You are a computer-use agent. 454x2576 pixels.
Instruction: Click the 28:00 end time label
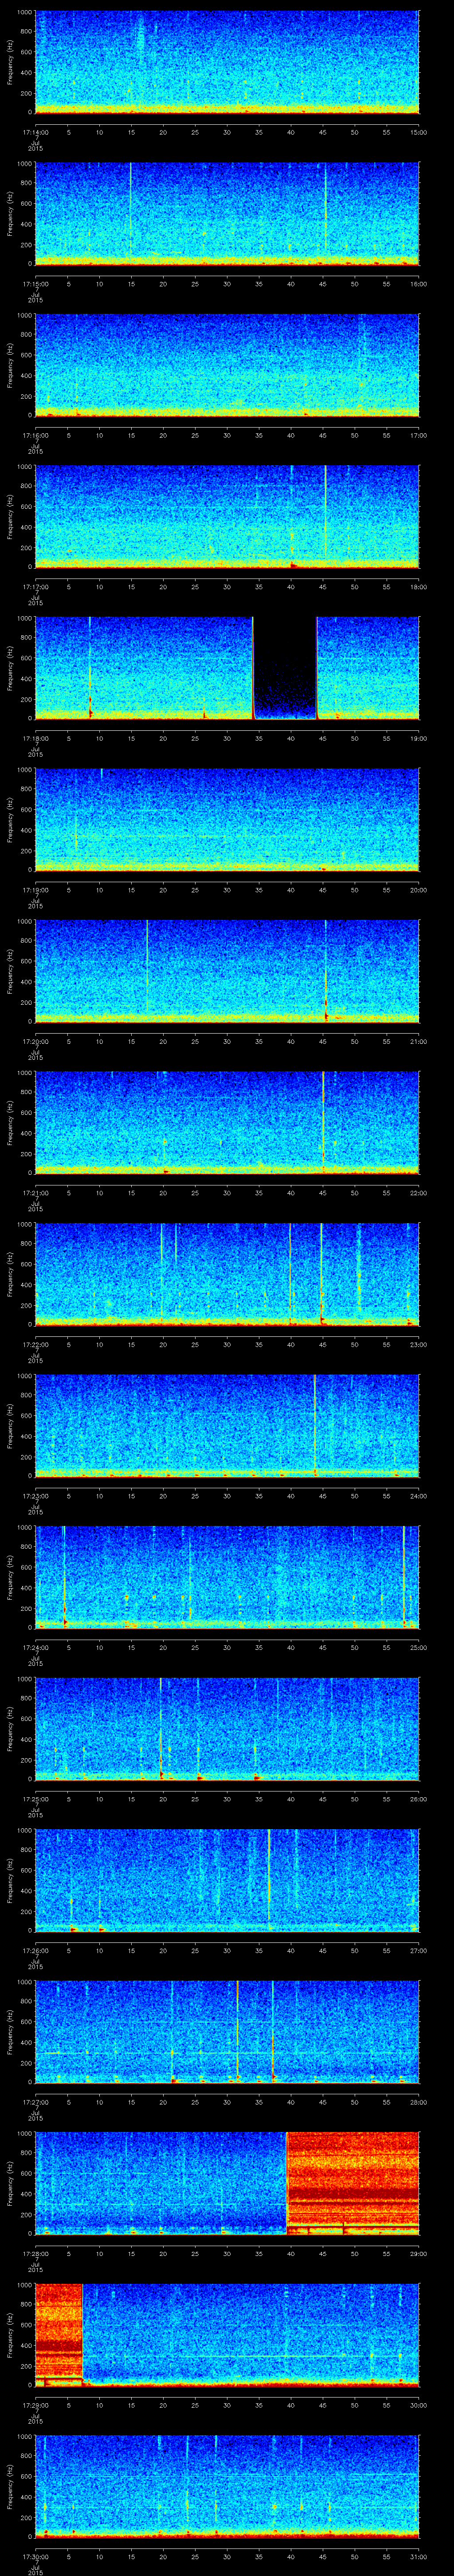click(x=418, y=2101)
